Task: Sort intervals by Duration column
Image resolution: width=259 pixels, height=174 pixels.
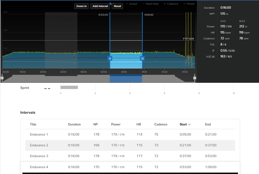Action: click(74, 124)
